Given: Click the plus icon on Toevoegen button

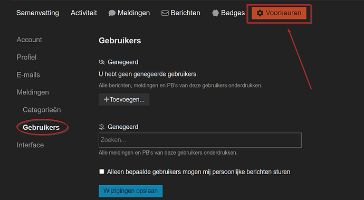Looking at the screenshot, I should point(107,99).
